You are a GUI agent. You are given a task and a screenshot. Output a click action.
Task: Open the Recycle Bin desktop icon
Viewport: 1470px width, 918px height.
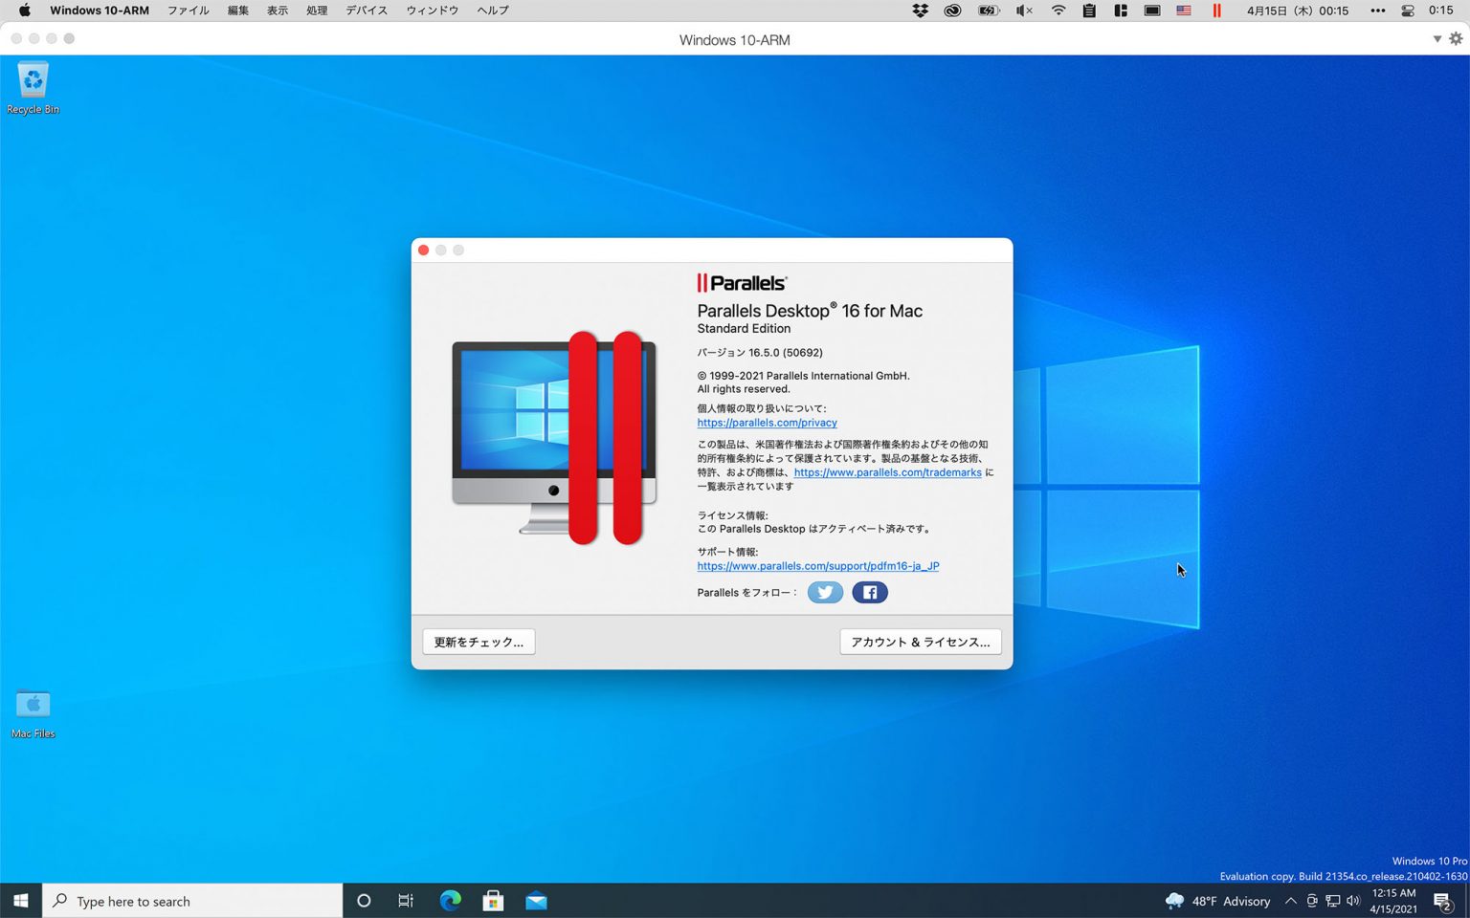(x=33, y=88)
